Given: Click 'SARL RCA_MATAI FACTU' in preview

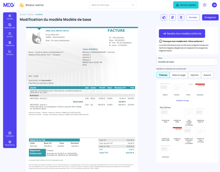Looking at the screenshot, I should (x=57, y=31).
